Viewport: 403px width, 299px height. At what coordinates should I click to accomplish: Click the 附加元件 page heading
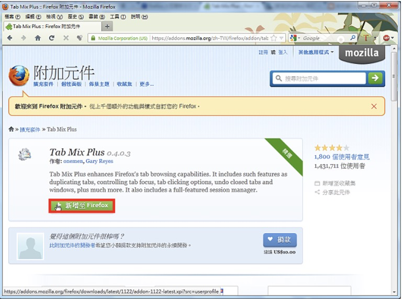pos(64,73)
